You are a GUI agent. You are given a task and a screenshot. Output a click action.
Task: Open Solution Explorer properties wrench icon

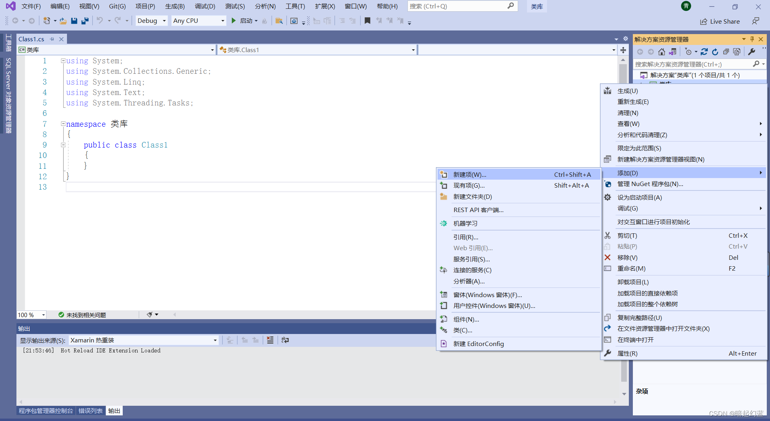pyautogui.click(x=751, y=52)
